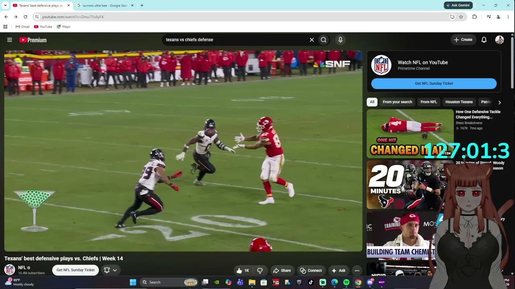Click the blue Get NFL Sunday Ticket banner

point(434,83)
